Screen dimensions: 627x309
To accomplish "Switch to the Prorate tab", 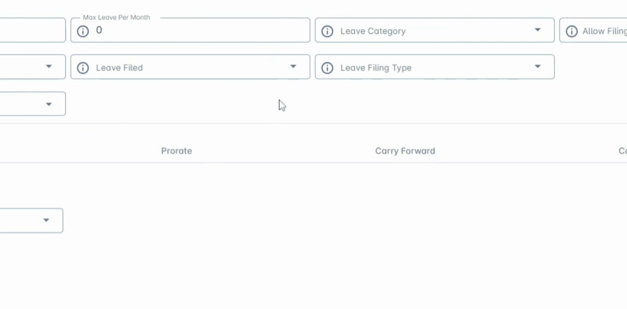I will point(176,151).
